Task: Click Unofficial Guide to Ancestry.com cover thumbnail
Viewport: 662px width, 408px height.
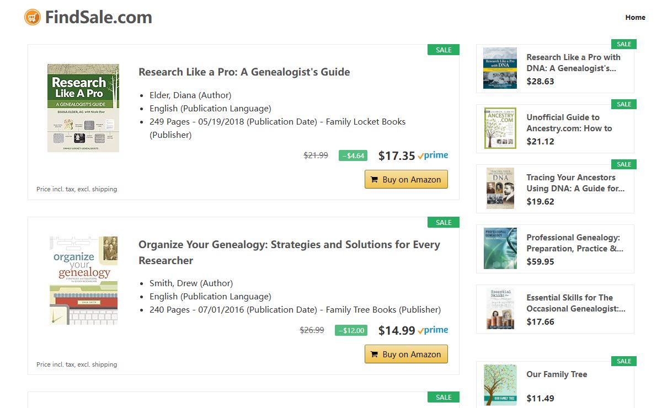Action: 500,128
